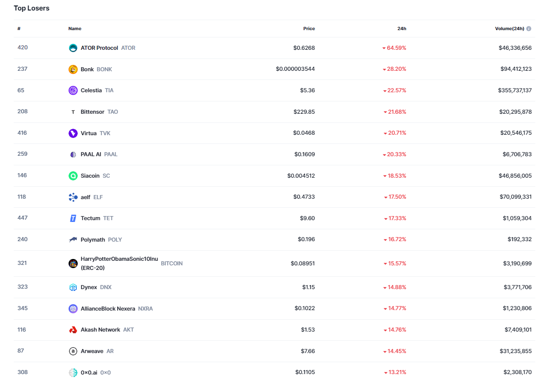Click the Akash Network red icon
Viewport: 549px width, 380px height.
(73, 330)
